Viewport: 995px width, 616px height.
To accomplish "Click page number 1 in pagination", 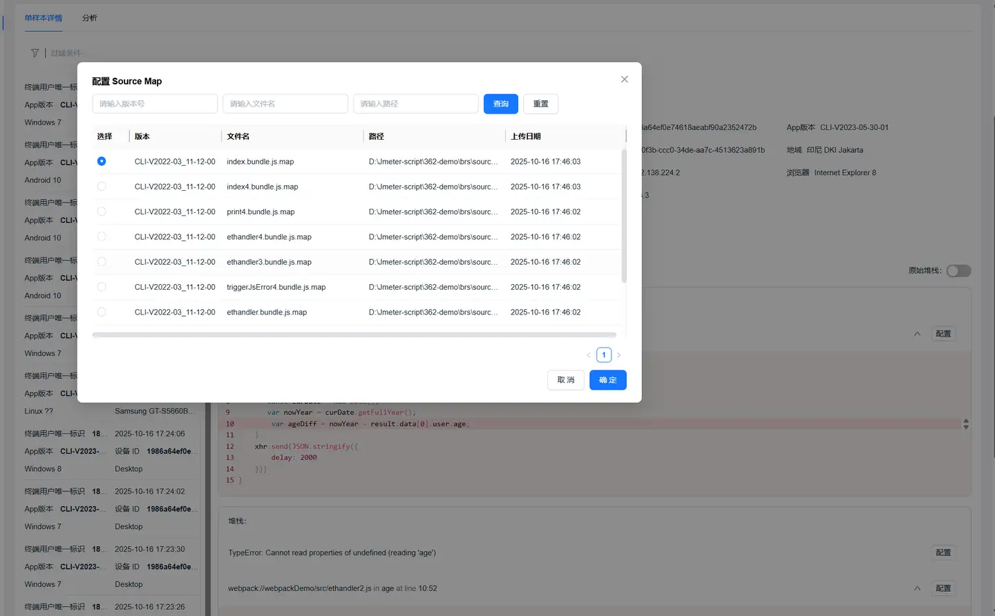I will coord(604,355).
